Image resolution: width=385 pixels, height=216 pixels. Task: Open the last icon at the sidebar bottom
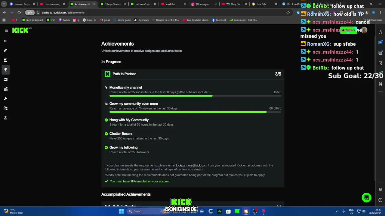(5, 118)
